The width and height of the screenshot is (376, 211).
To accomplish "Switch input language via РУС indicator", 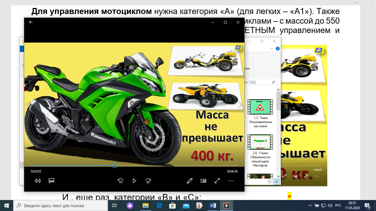I will (338, 206).
